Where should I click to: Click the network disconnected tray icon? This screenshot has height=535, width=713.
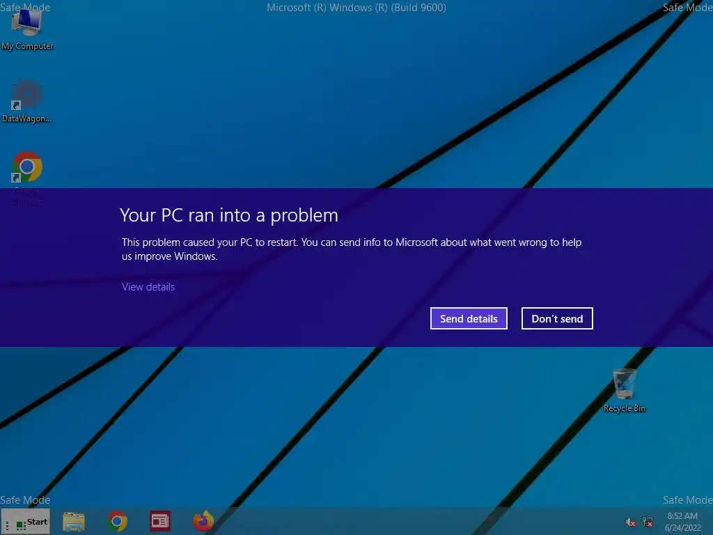click(648, 522)
